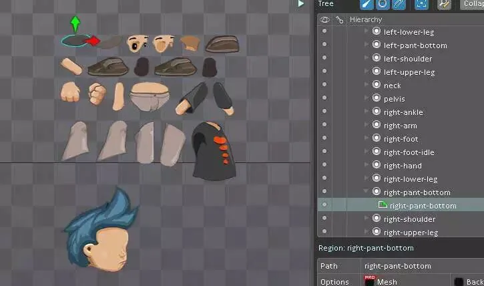This screenshot has width=484, height=286.
Task: Click the slot icon beside right-lower-leg
Action: [377, 178]
